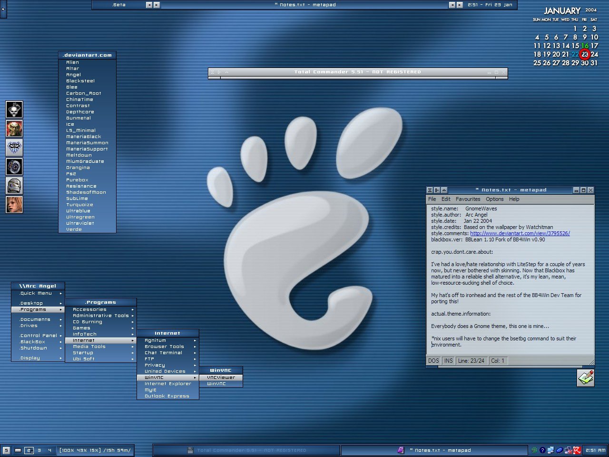Click the 2:51 AM clock in taskbar
Image resolution: width=609 pixels, height=457 pixels.
click(x=596, y=450)
